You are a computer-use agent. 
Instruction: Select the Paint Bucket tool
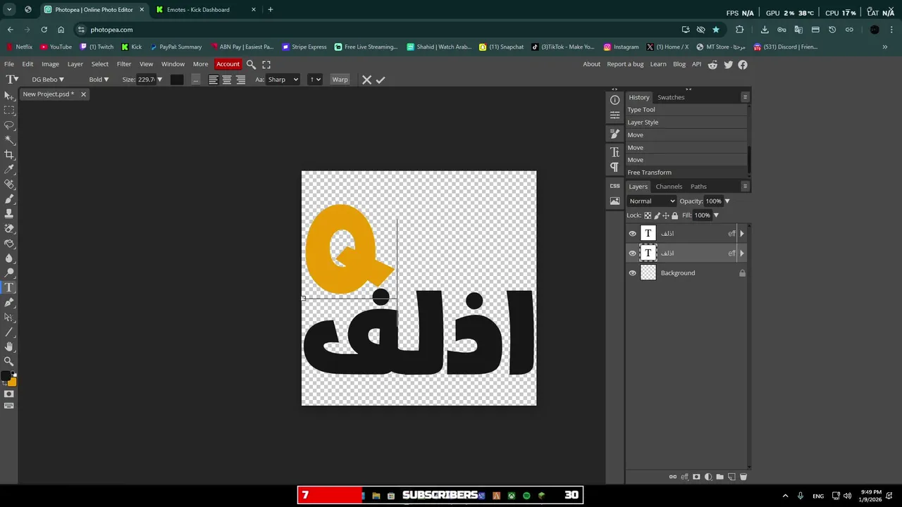(9, 244)
